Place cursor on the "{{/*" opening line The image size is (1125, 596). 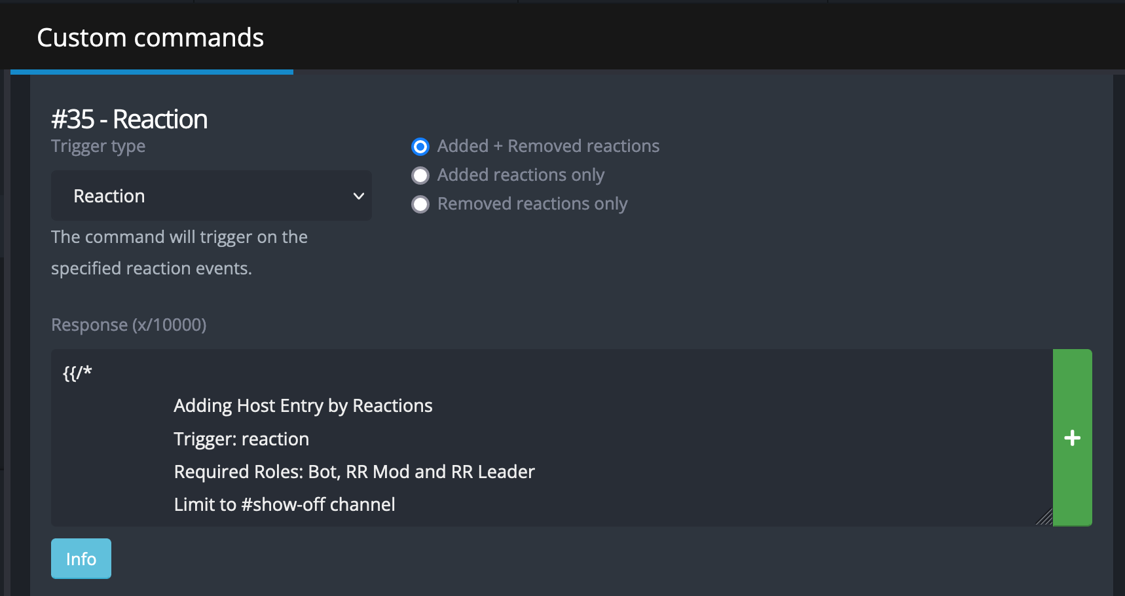point(77,373)
